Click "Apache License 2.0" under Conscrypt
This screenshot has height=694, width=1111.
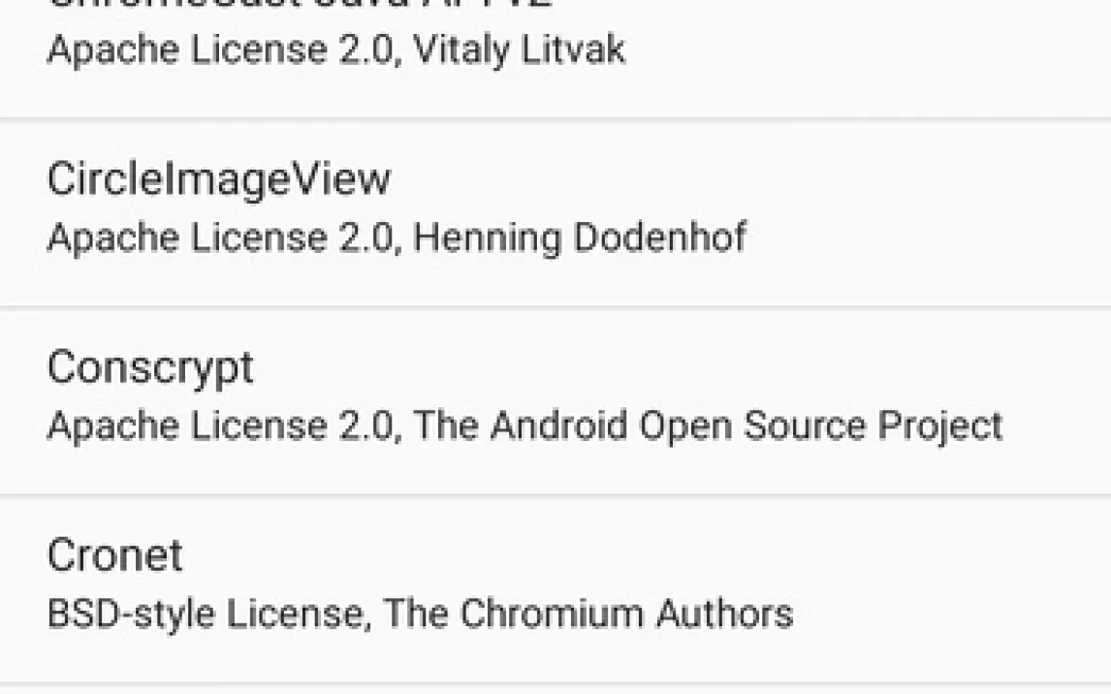tap(222, 426)
